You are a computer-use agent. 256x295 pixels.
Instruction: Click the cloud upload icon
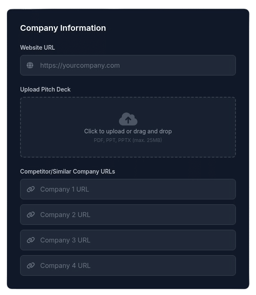point(128,119)
